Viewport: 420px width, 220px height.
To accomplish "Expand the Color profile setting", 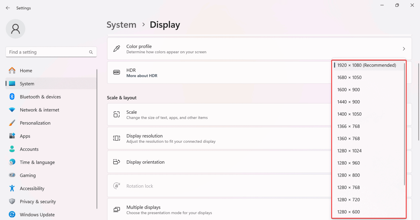I will (x=404, y=49).
